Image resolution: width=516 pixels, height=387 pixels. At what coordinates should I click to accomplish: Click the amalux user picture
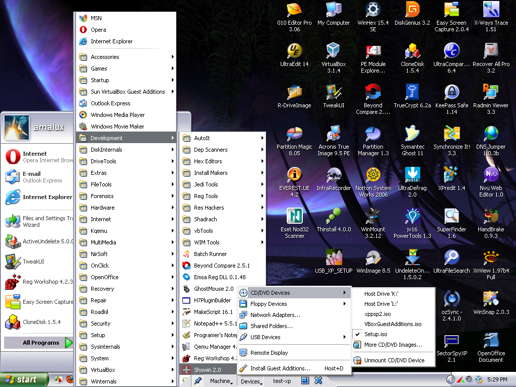(17, 127)
